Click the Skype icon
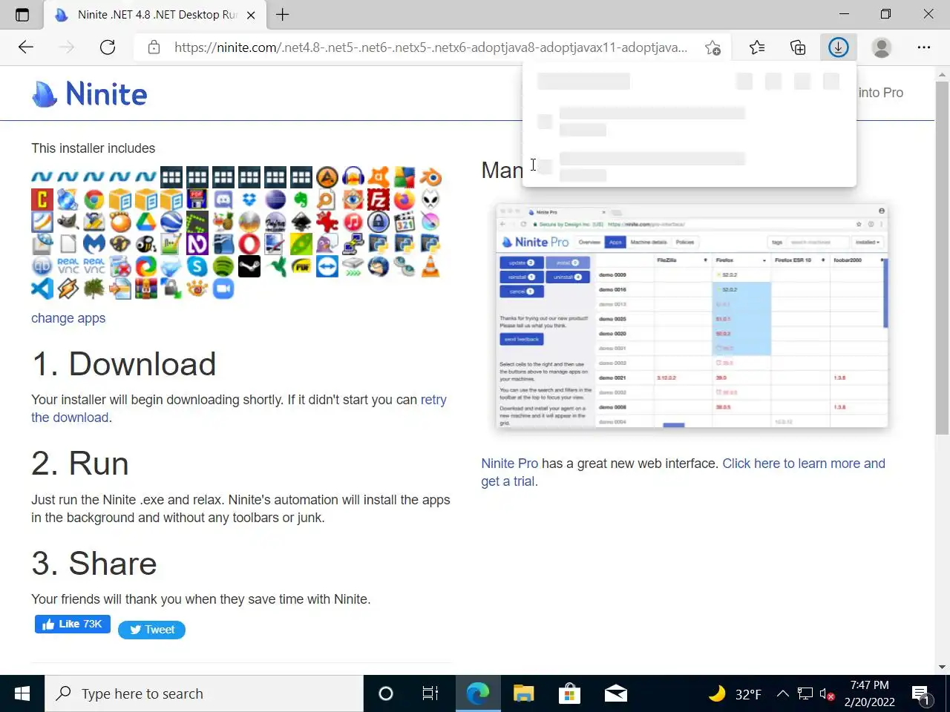Screen dimensions: 950x712 [197, 266]
